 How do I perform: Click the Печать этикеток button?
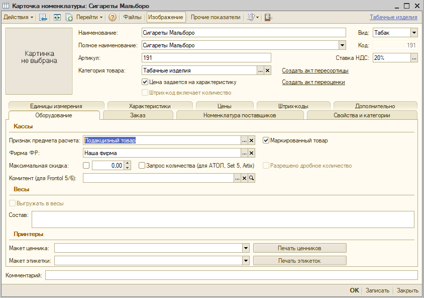(299, 261)
